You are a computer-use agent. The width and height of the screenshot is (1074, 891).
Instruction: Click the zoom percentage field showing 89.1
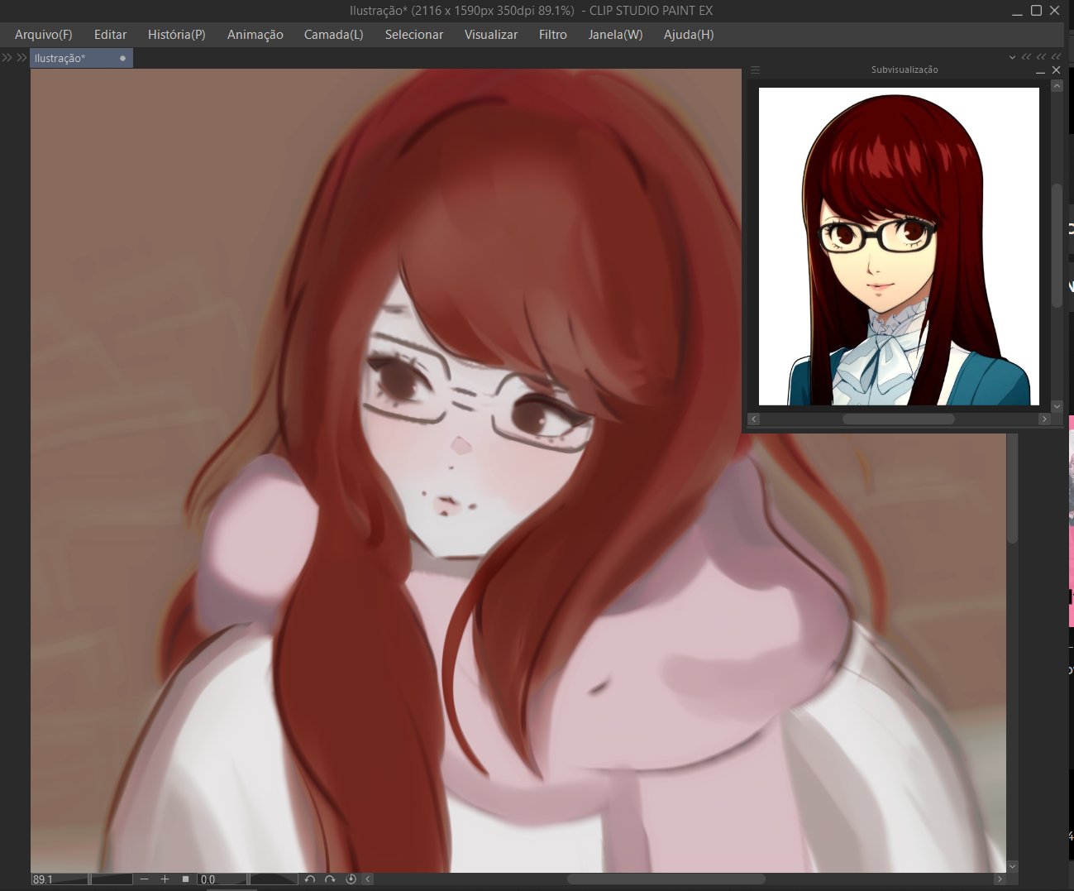pos(60,879)
